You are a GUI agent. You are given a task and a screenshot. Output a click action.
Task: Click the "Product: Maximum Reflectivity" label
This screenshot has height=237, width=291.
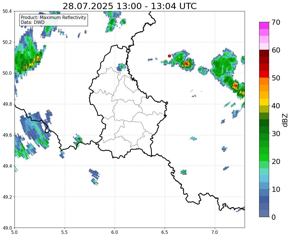click(x=53, y=17)
